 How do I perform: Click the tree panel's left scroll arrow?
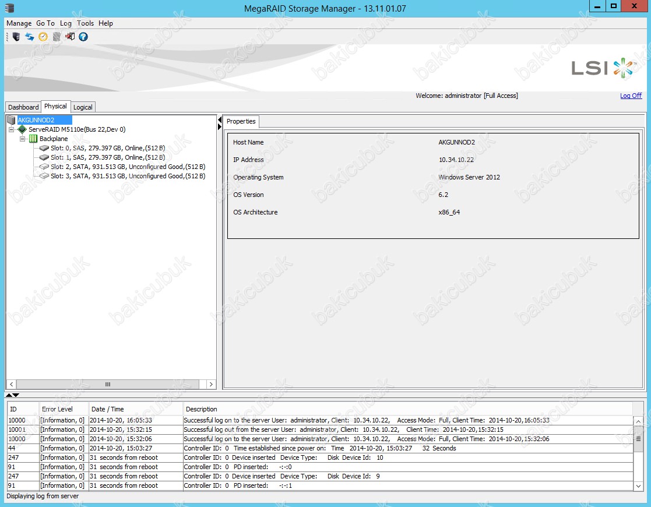click(12, 385)
